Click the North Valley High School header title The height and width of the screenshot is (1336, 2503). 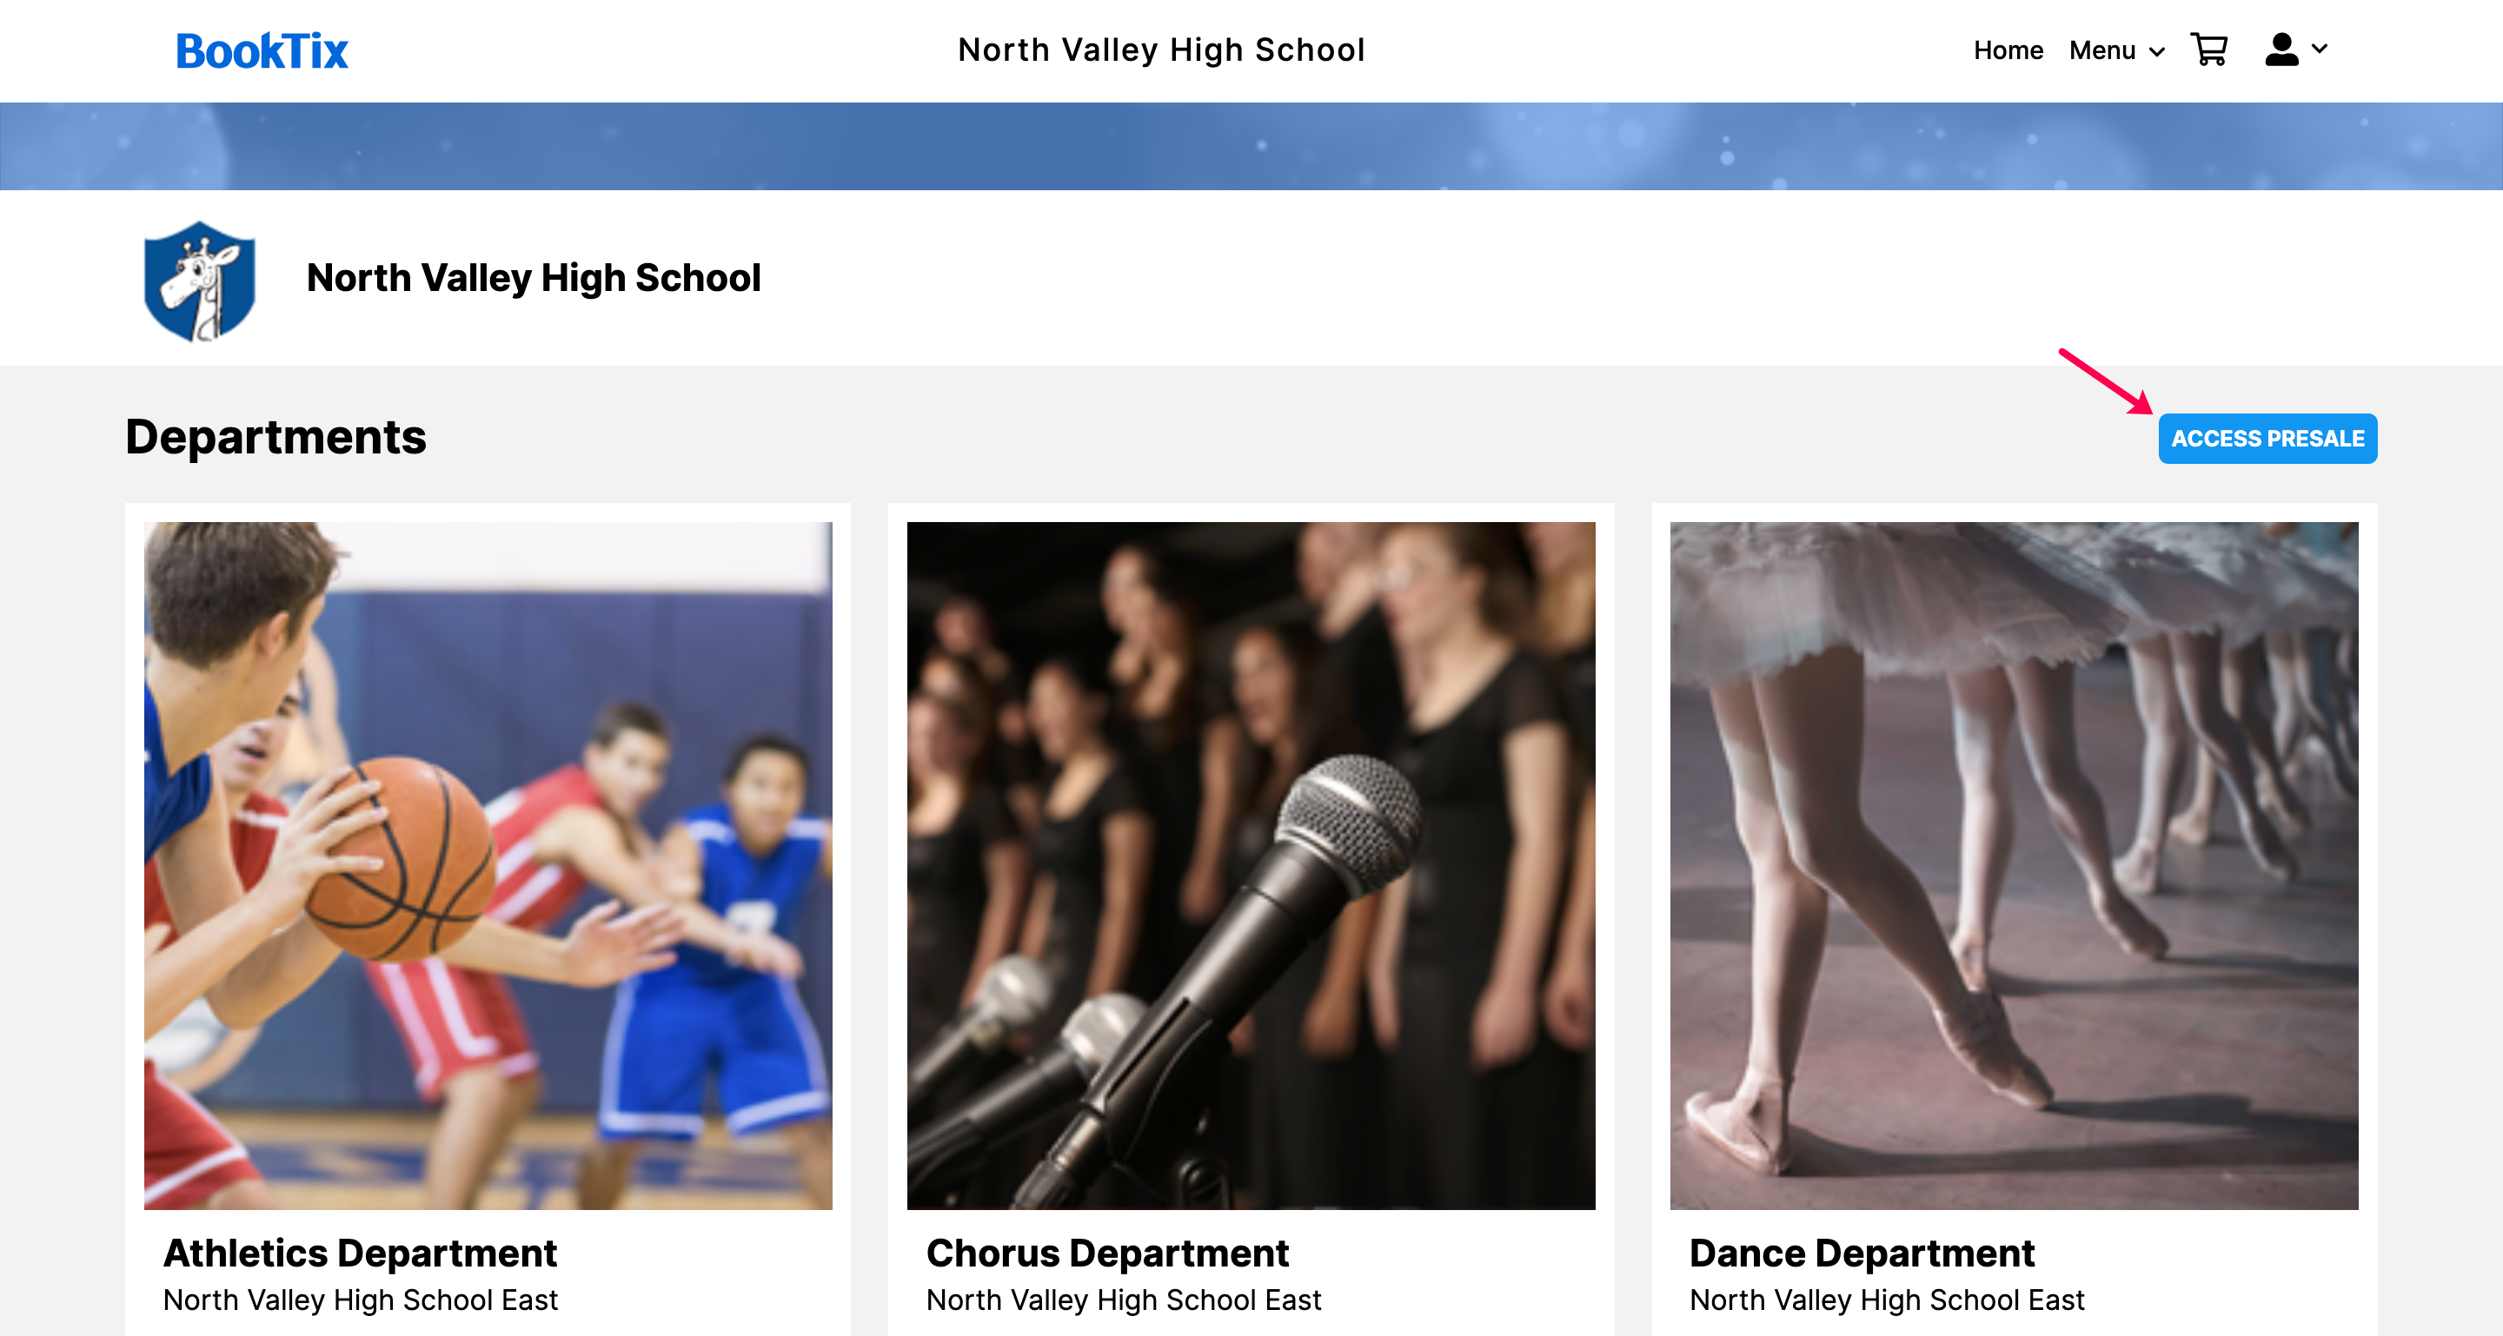pos(1161,50)
